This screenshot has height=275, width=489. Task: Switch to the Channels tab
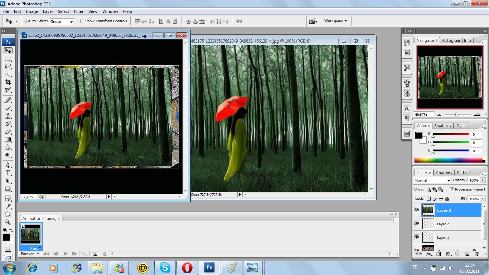[x=444, y=173]
